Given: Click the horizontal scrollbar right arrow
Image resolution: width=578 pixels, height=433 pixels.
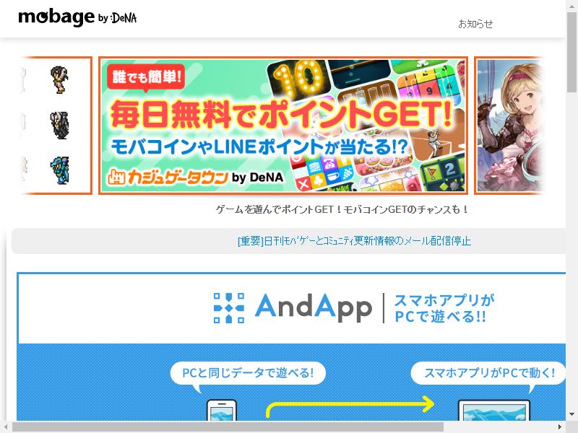Looking at the screenshot, I should (x=561, y=427).
